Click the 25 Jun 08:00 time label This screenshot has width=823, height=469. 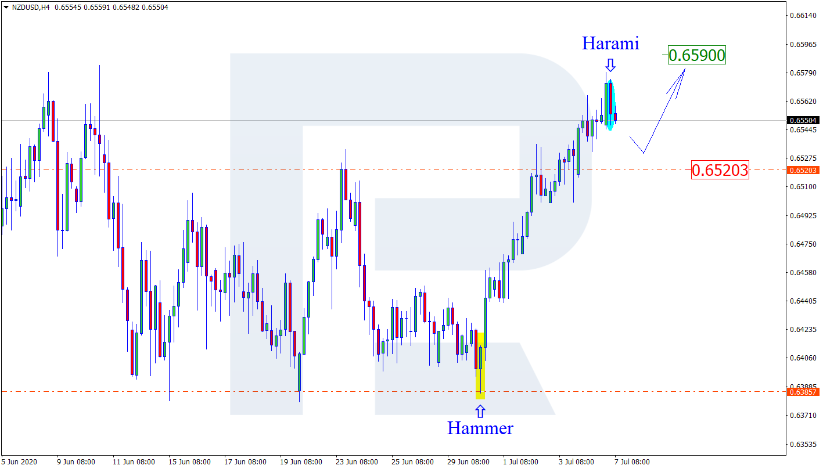412,462
